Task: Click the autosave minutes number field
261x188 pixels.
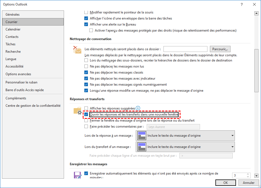Action: (239, 175)
